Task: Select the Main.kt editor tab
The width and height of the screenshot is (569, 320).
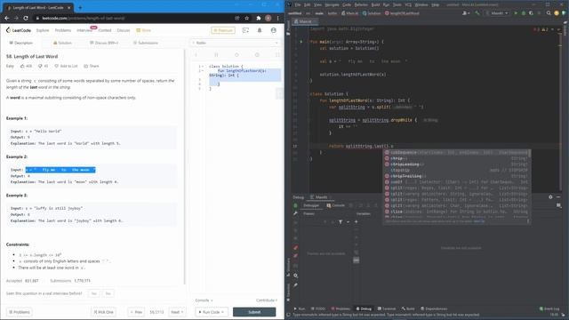Action: click(x=305, y=21)
